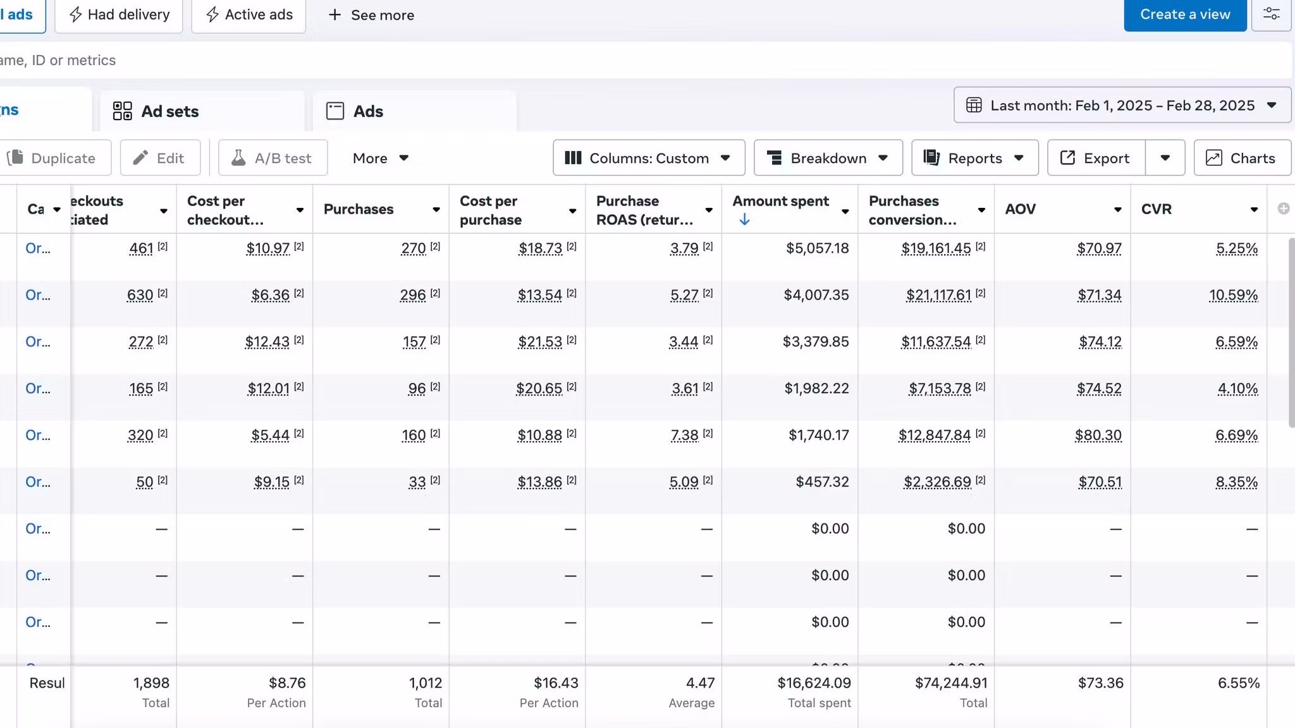Viewport: 1295px width, 728px height.
Task: Click the plus icon to add a column
Action: click(x=1283, y=209)
